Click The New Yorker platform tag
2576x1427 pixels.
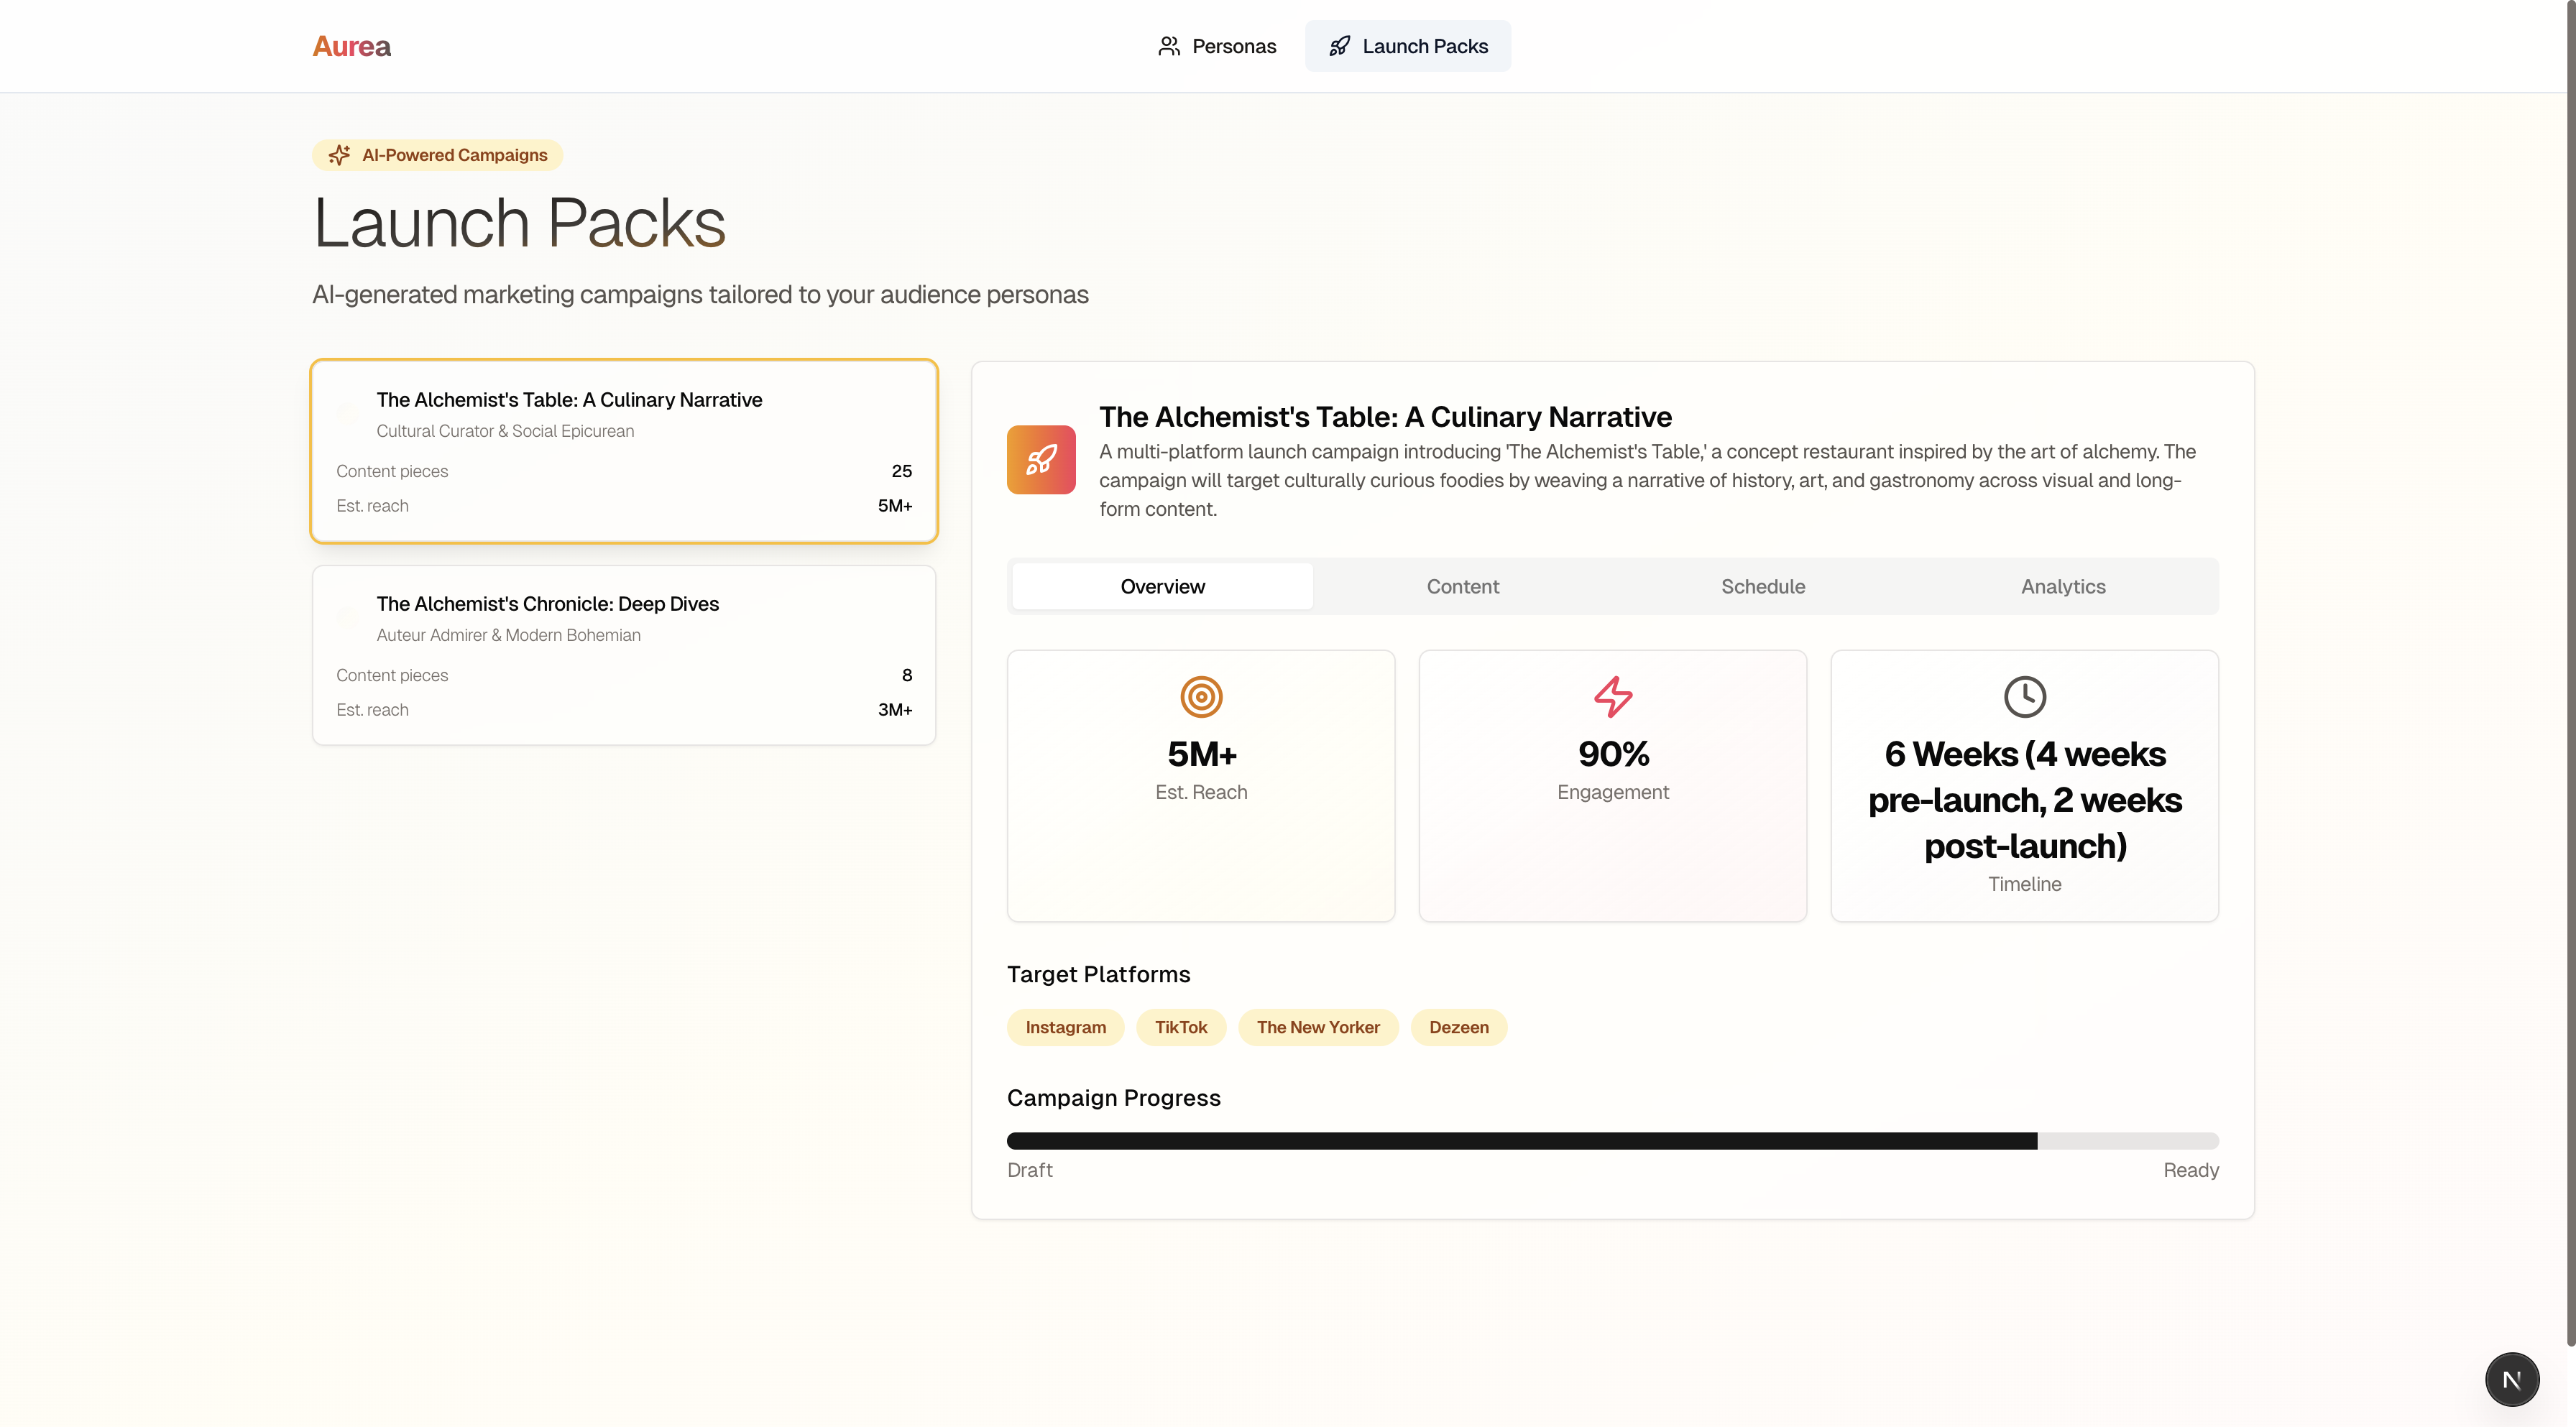[1317, 1027]
